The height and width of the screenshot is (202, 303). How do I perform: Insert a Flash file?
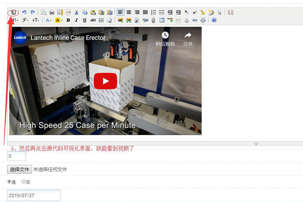point(137,20)
